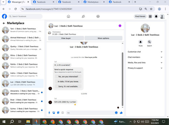169x125 pixels.
Task: Open the Groups icon in top navigation
Action: point(98,17)
